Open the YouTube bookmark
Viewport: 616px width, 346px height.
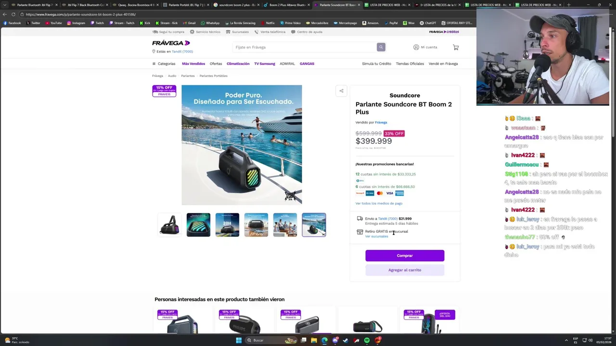click(x=53, y=23)
